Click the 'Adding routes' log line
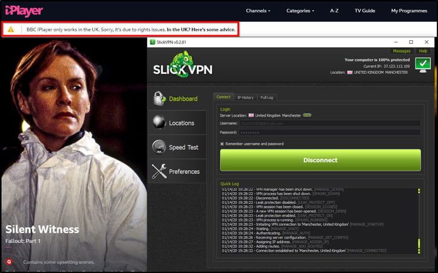The width and height of the screenshot is (438, 273). click(x=272, y=246)
